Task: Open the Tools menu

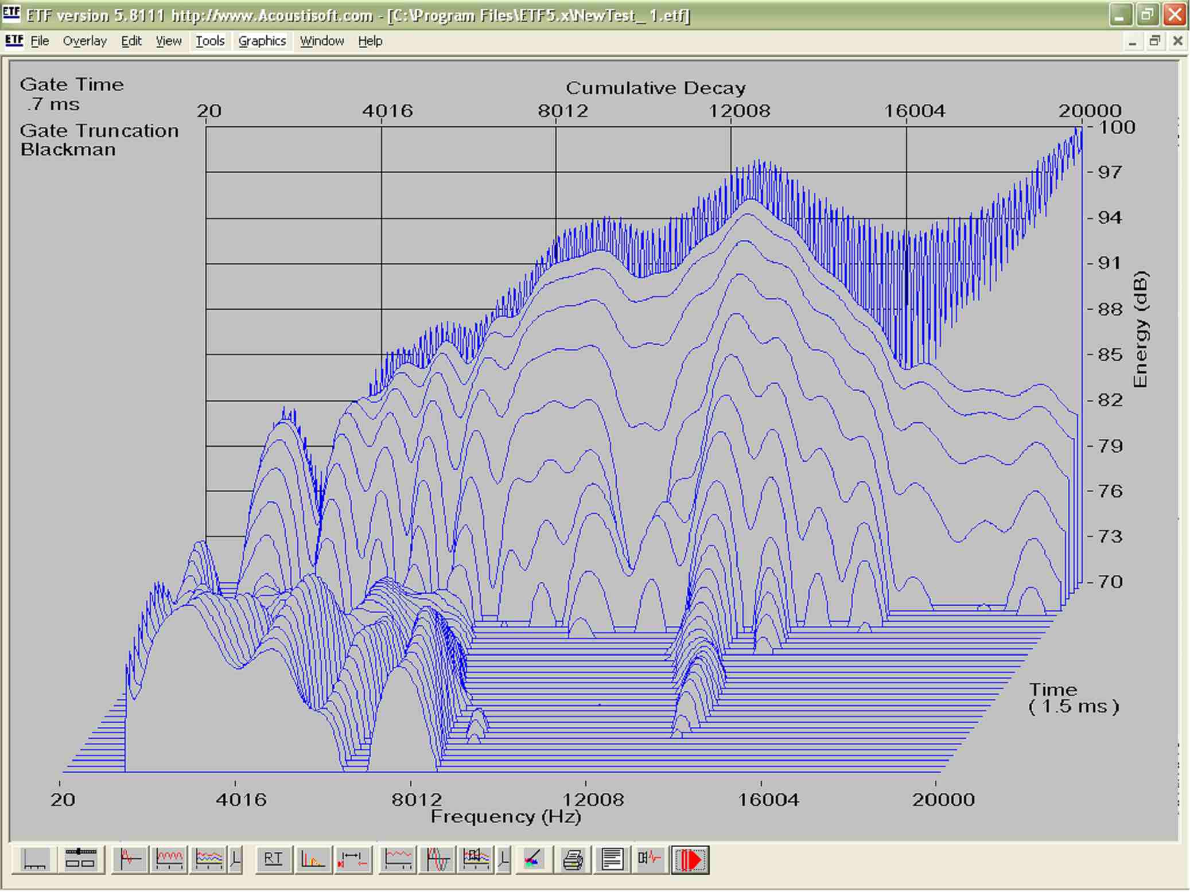Action: 209,41
